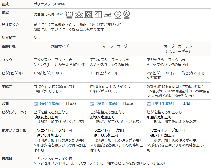Click the hang dry square symbol
The width and height of the screenshot is (211, 168).
click(x=98, y=14)
